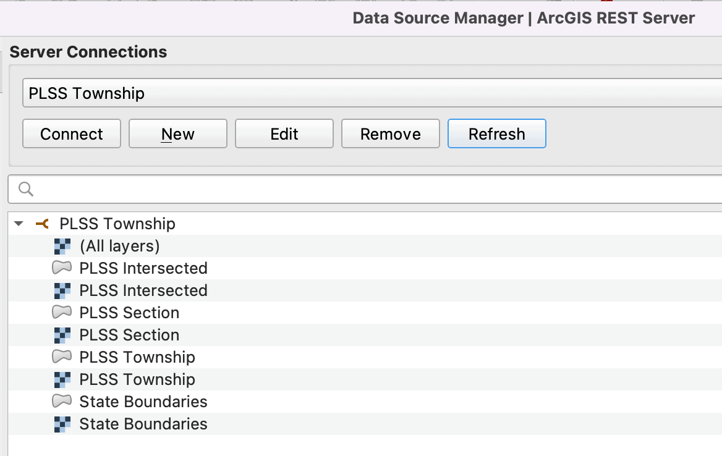Click the raster tile icon for State Boundaries
Screen dimensions: 722x456
62,424
